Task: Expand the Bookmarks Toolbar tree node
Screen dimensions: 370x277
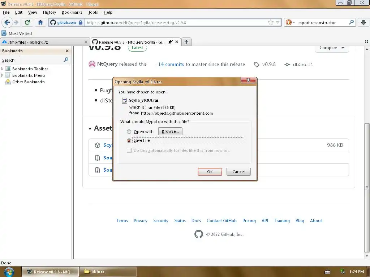Action: (3, 69)
